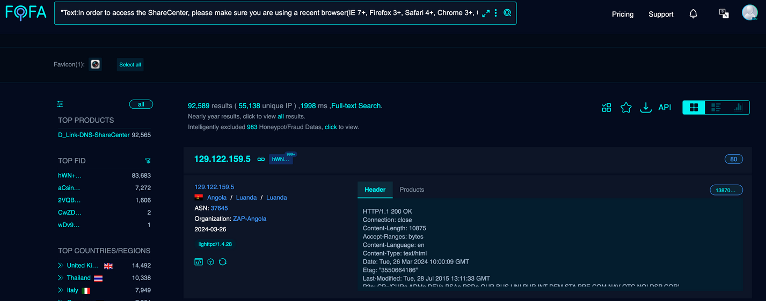766x301 pixels.
Task: Click the 13870… badge
Action: pos(726,190)
